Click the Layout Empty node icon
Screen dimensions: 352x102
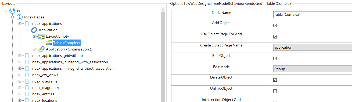[41, 36]
